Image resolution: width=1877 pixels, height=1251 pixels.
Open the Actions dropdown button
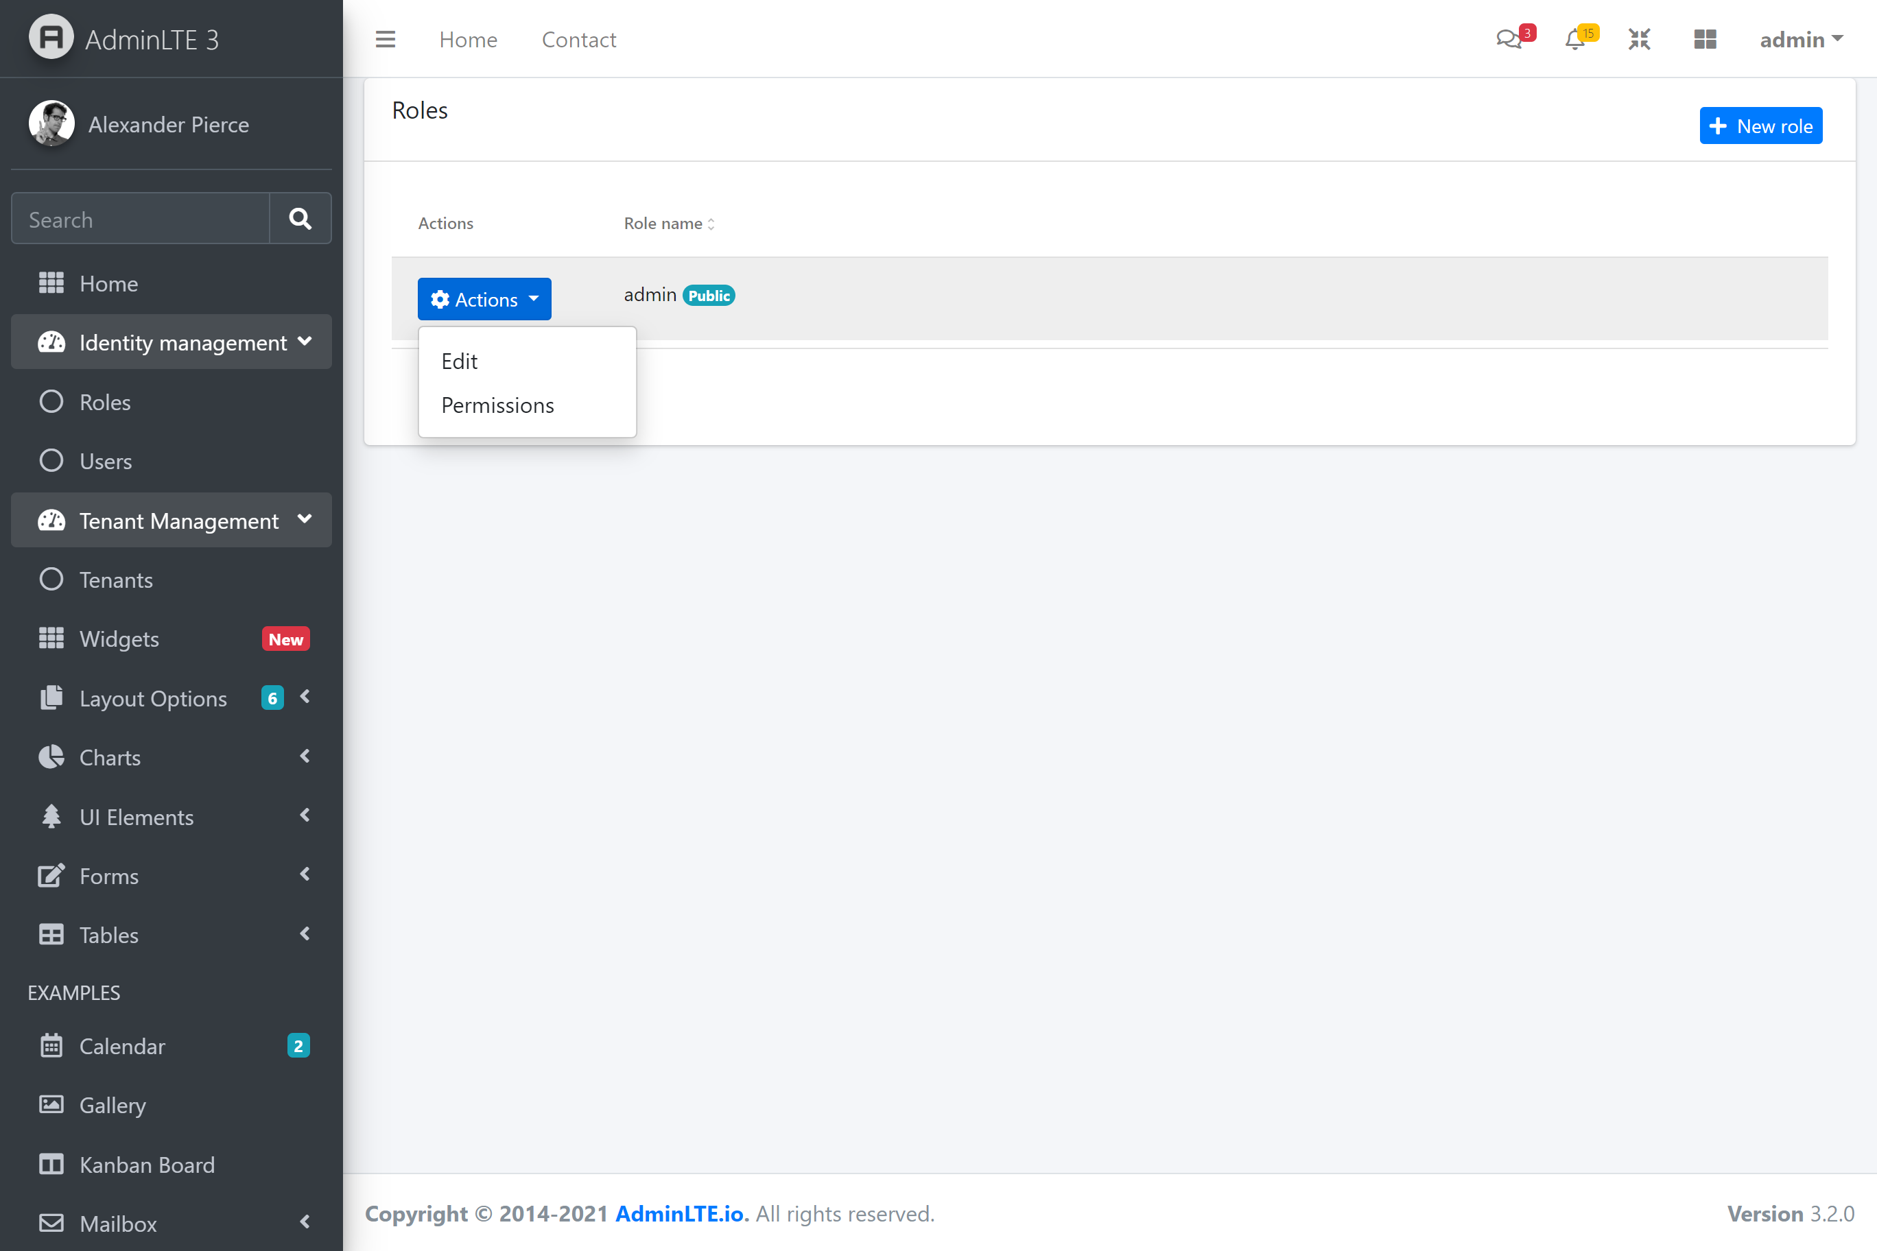coord(484,299)
